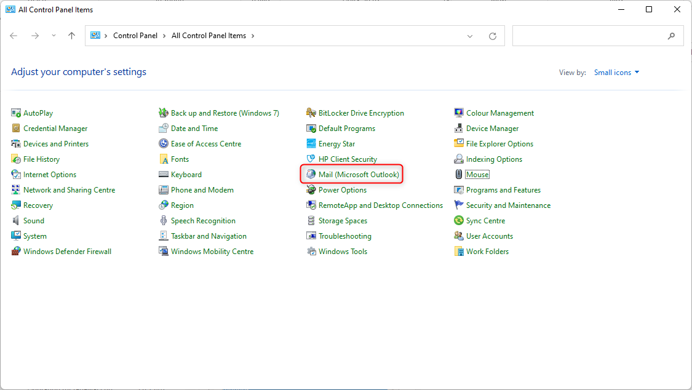Open Windows Defender Firewall settings
The height and width of the screenshot is (390, 692).
pos(68,251)
